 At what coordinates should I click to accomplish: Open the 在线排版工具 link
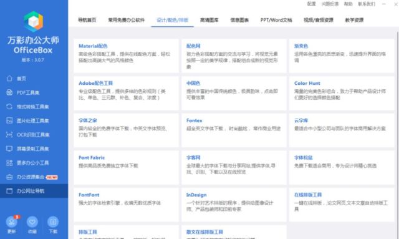(x=308, y=195)
